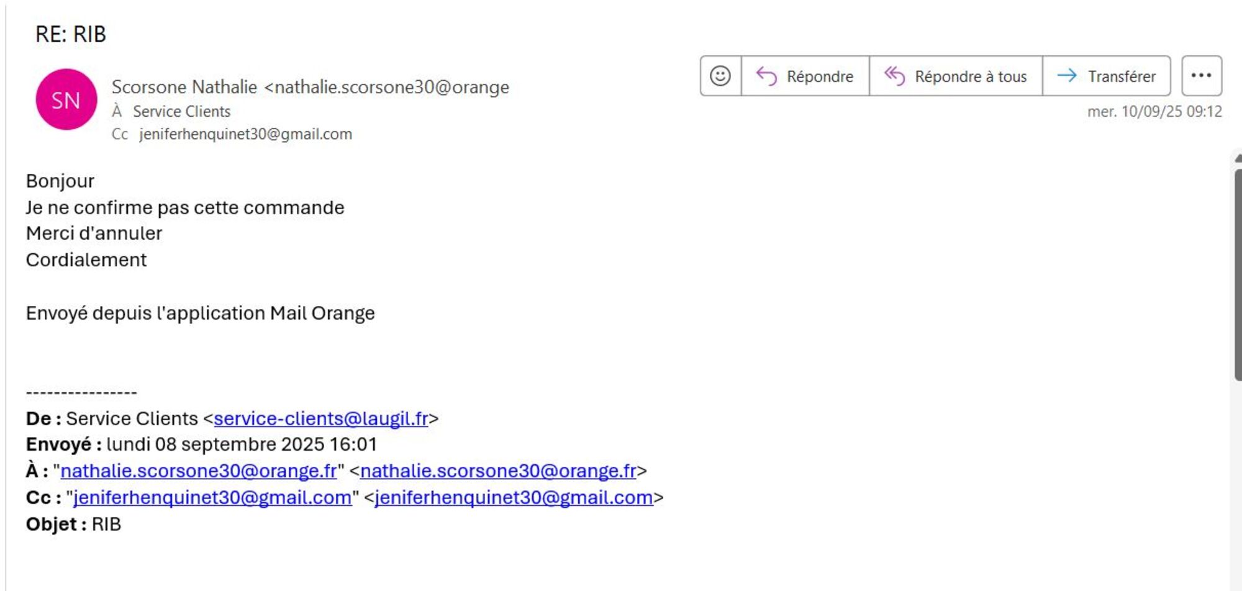Image resolution: width=1242 pixels, height=591 pixels.
Task: Click the Répondre reply button
Action: (805, 76)
